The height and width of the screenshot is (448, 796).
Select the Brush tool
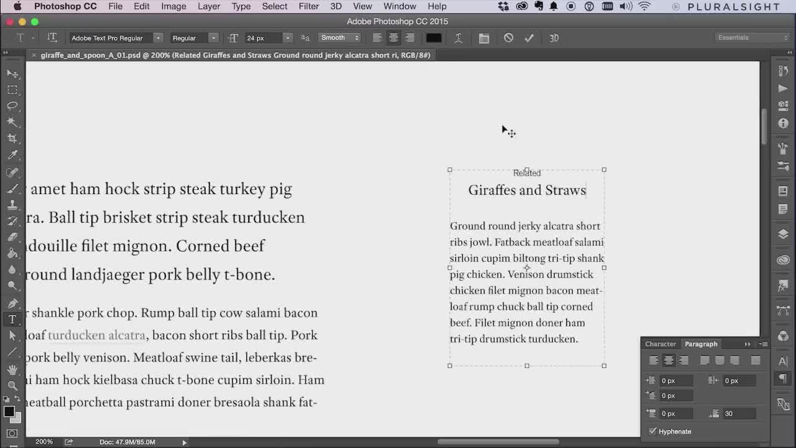(12, 189)
